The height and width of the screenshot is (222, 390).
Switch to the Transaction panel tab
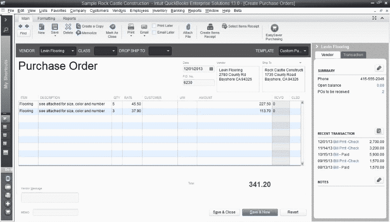[x=353, y=55]
